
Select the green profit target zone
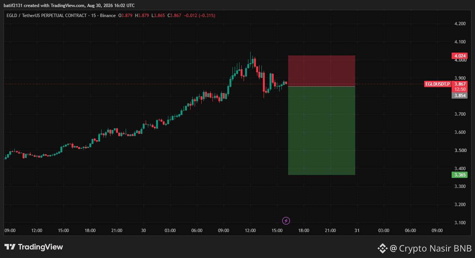[x=321, y=131]
